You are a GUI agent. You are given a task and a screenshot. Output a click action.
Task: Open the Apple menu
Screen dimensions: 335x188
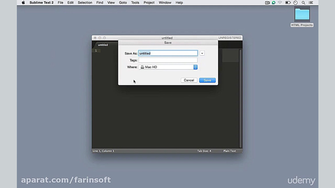pyautogui.click(x=23, y=3)
